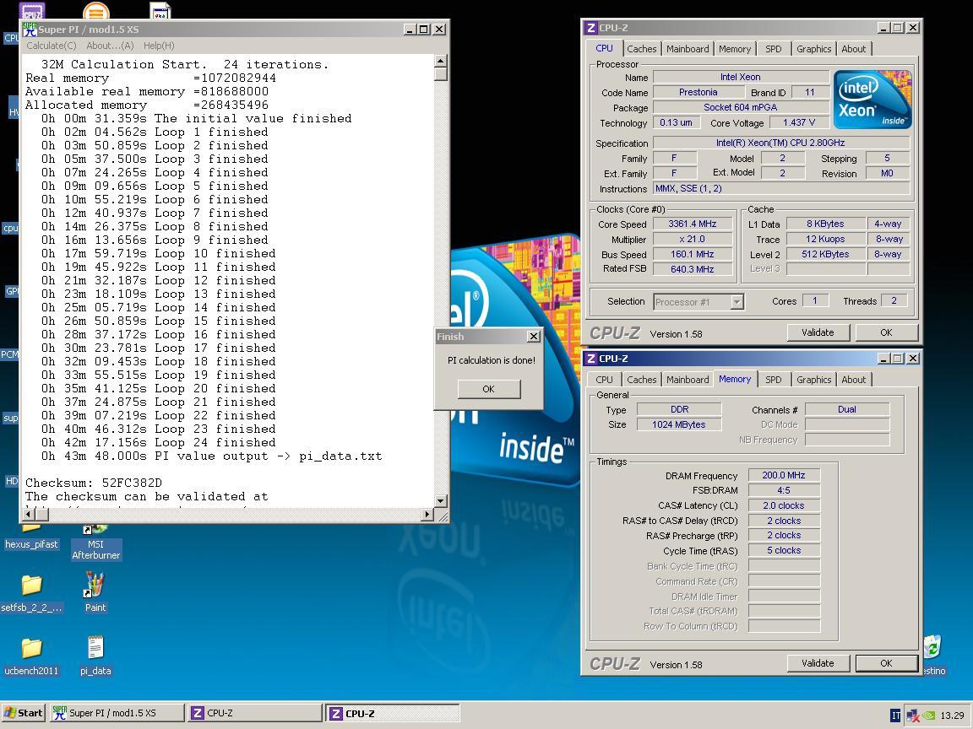The height and width of the screenshot is (729, 973).
Task: Click the taskbar clock showing 13.29
Action: click(x=953, y=715)
